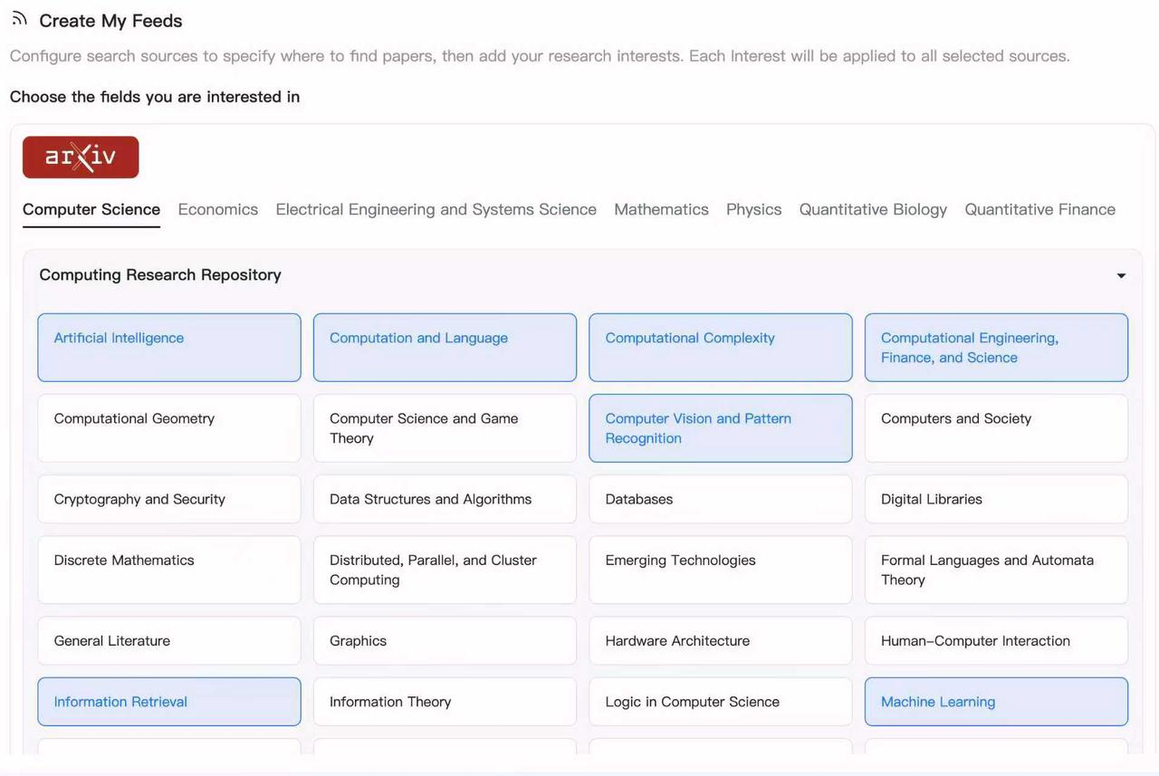
Task: Switch to the Mathematics tab
Action: (661, 209)
